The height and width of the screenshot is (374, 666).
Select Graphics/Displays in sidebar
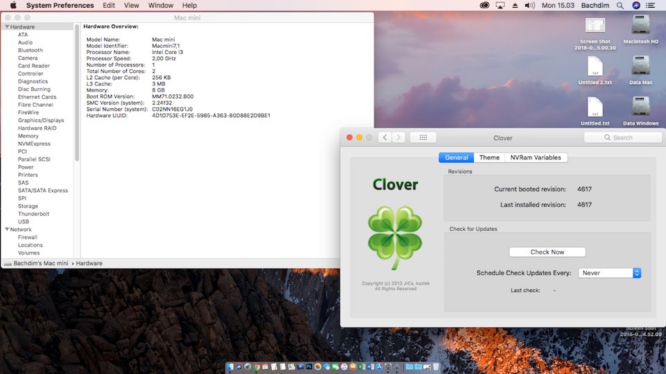pos(41,120)
